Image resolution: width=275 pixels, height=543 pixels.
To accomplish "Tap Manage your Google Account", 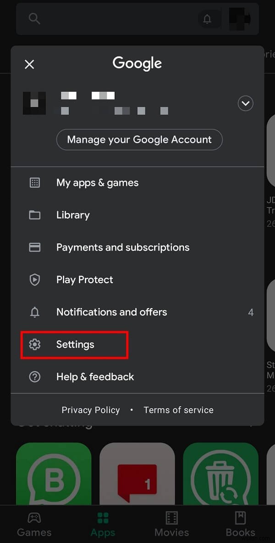I will pos(139,140).
